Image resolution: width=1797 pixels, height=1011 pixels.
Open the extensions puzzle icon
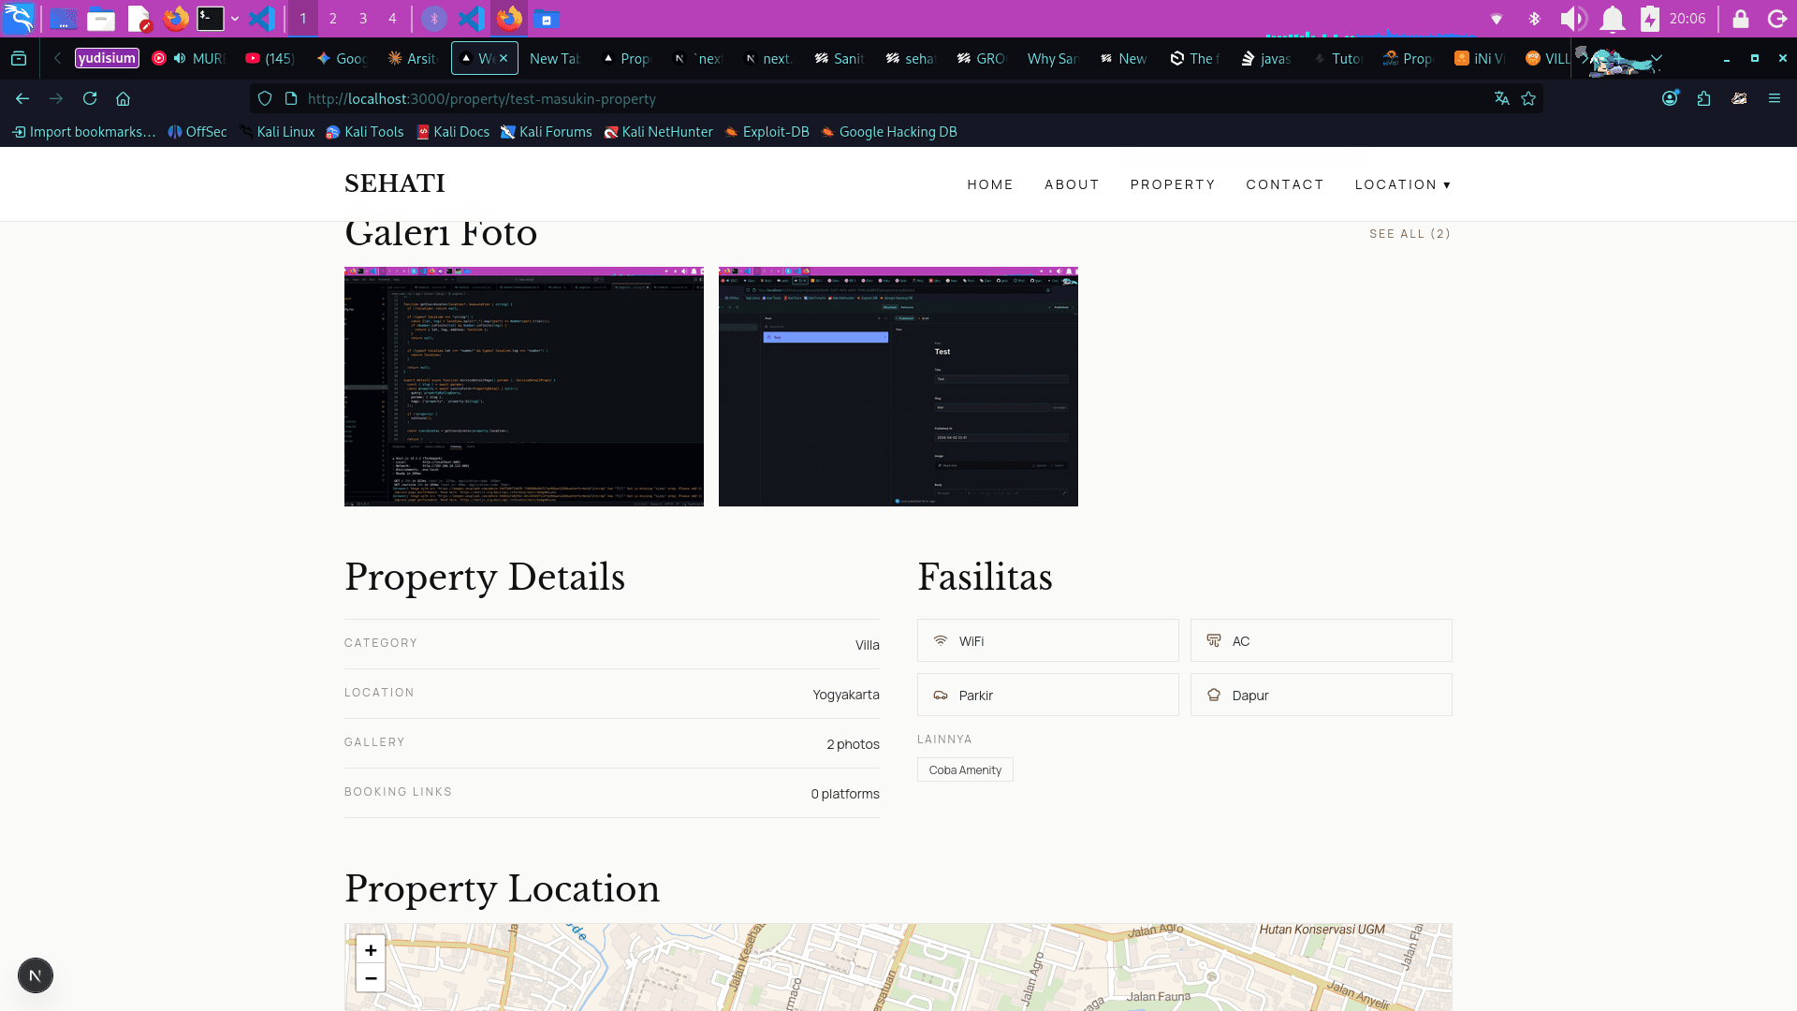click(x=1703, y=98)
